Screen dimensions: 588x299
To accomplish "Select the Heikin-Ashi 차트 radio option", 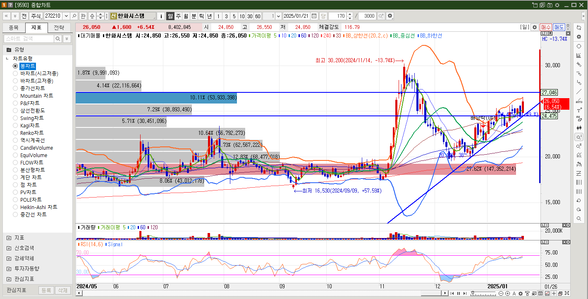I will [15, 207].
